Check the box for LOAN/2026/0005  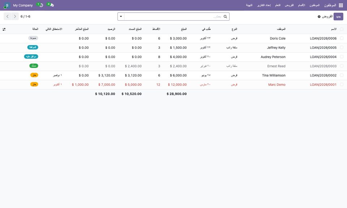click(342, 48)
